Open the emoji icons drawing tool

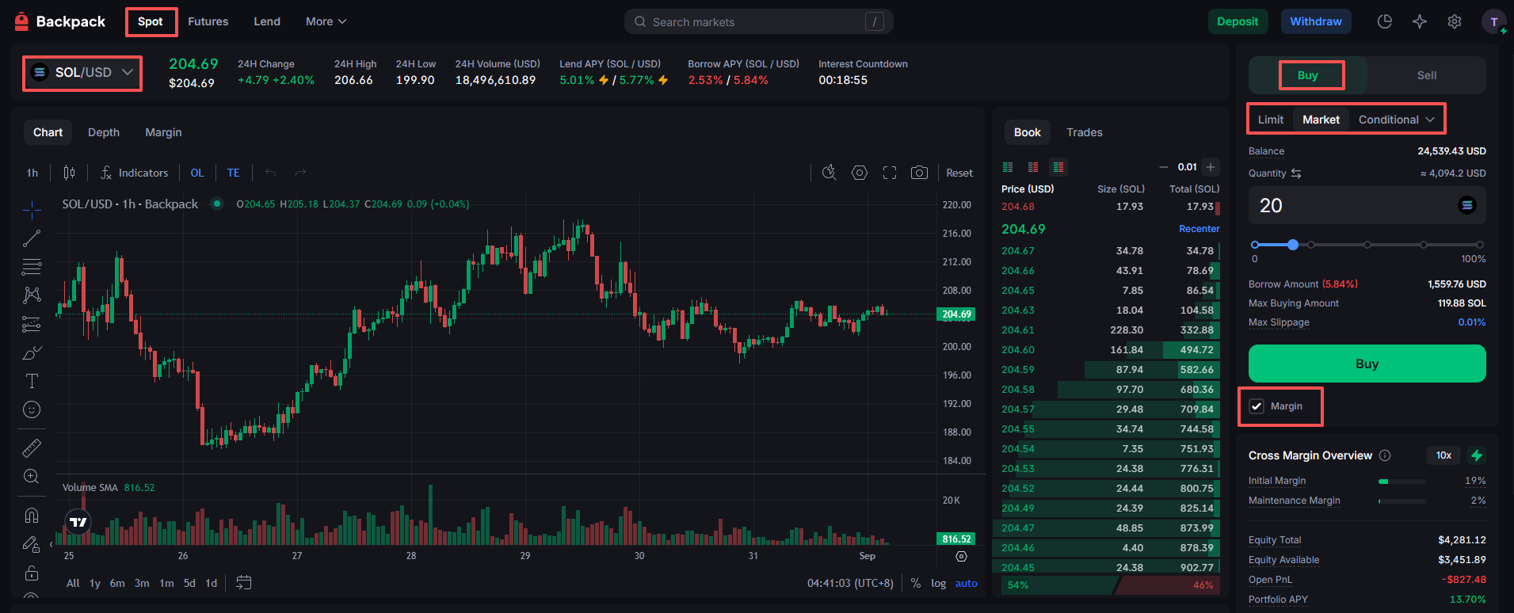tap(32, 409)
